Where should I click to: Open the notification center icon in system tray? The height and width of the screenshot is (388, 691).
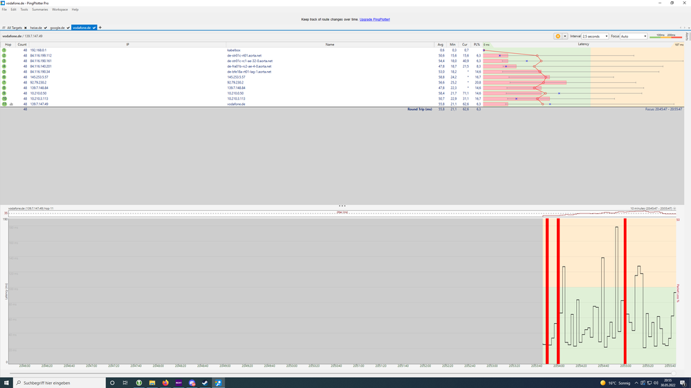pyautogui.click(x=682, y=382)
